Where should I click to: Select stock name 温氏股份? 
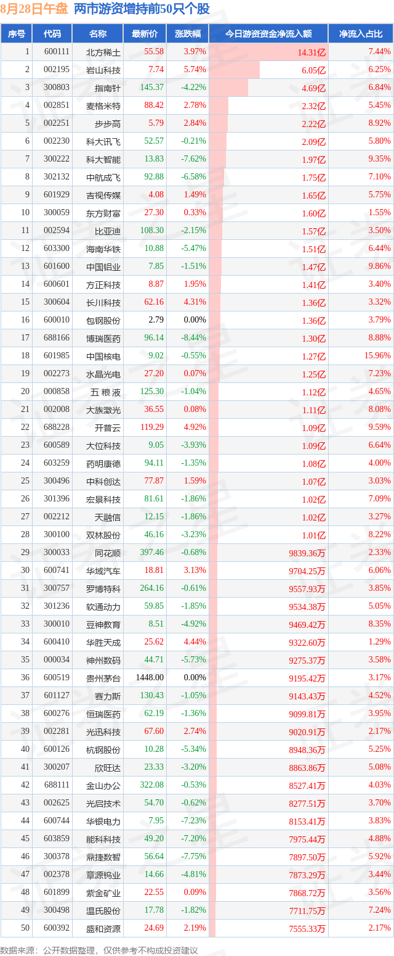[x=103, y=910]
